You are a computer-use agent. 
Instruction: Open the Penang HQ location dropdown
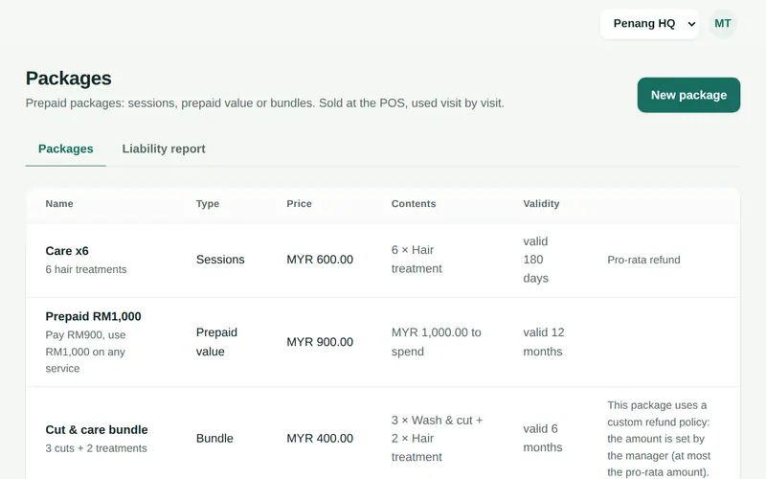pyautogui.click(x=649, y=23)
